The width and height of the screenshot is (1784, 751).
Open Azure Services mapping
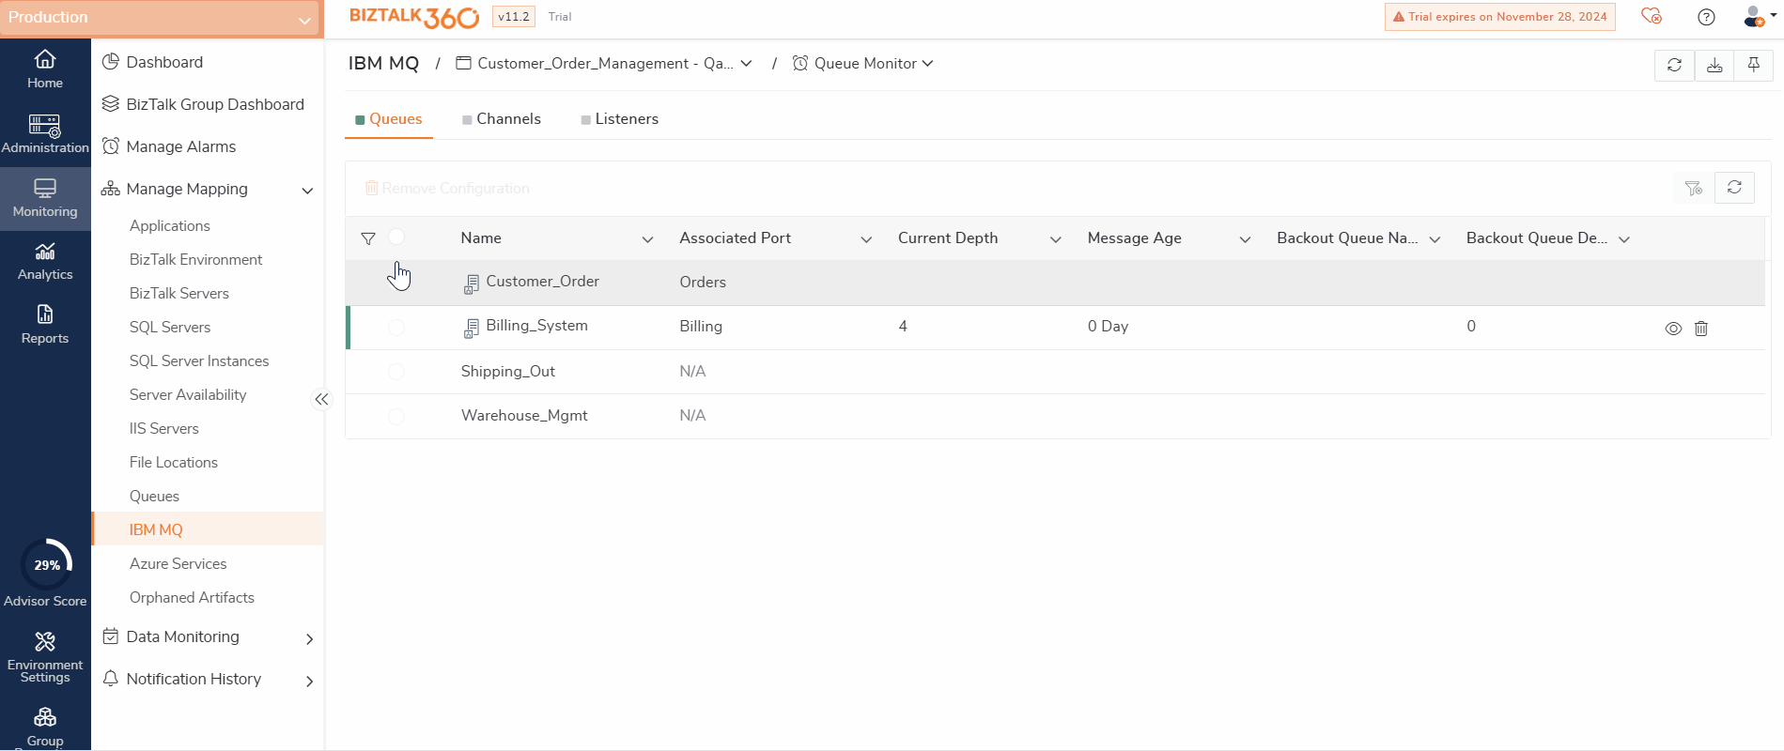point(178,564)
